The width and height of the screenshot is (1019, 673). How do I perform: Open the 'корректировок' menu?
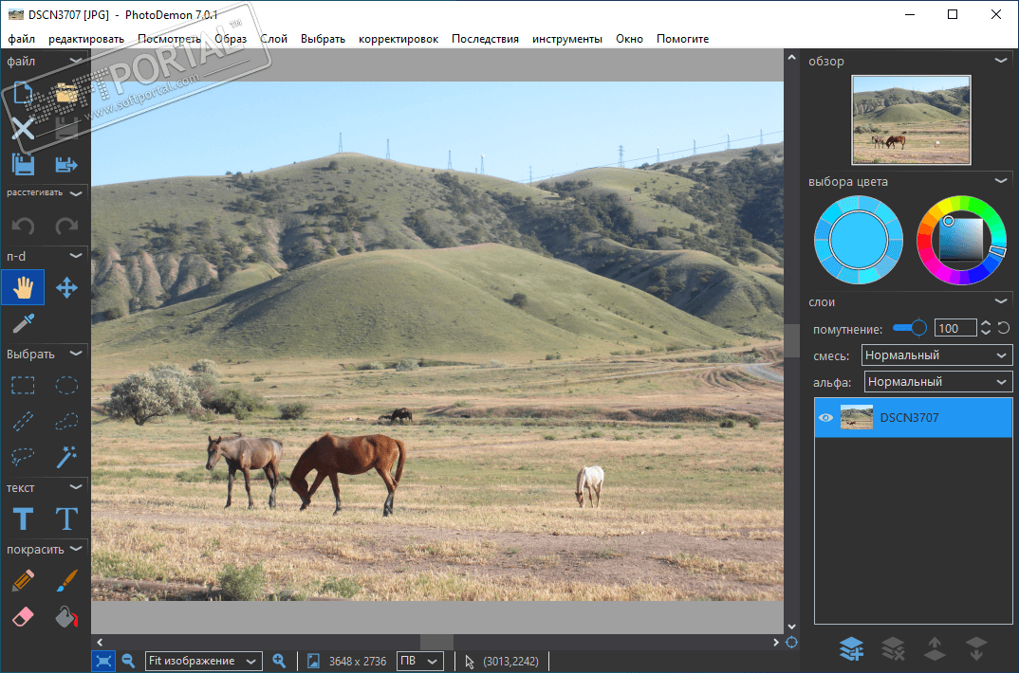coord(398,39)
